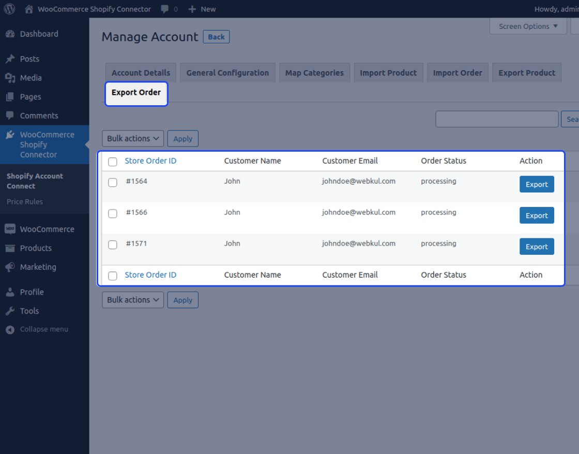
Task: Check the box for order #1566
Action: point(113,214)
